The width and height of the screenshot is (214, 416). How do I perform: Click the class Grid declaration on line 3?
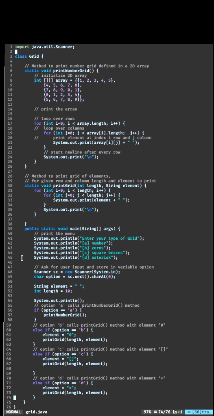[x=29, y=56]
